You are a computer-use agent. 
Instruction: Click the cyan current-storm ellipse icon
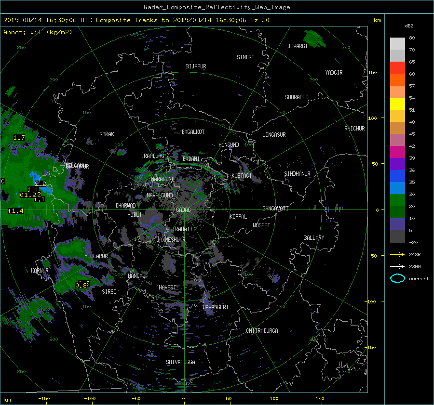(397, 278)
